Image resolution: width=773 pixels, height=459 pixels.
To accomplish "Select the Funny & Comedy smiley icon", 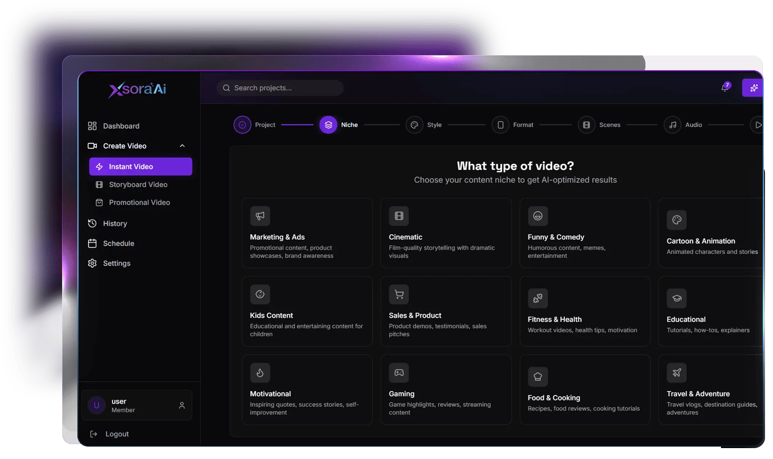I will 538,216.
